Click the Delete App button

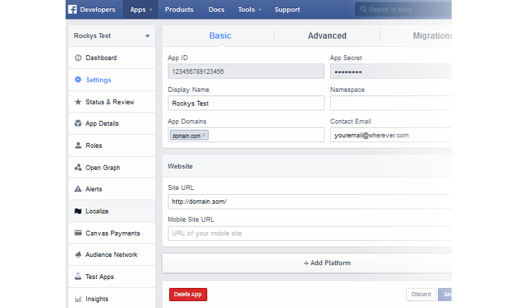coord(188,294)
